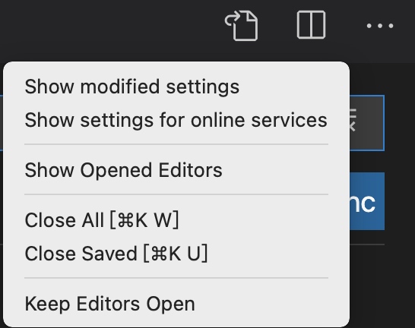Toggle the More Actions ellipsis menu
Screen dimensions: 415x328
click(x=380, y=26)
